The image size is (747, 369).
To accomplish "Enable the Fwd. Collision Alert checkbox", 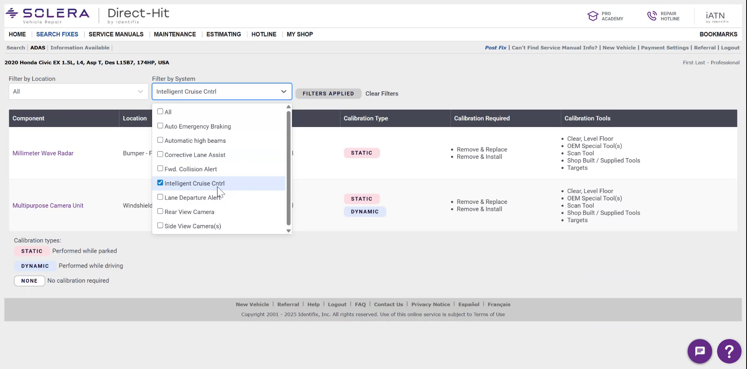I will click(160, 168).
